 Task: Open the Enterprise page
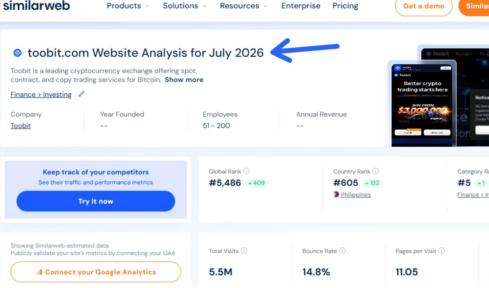click(301, 6)
